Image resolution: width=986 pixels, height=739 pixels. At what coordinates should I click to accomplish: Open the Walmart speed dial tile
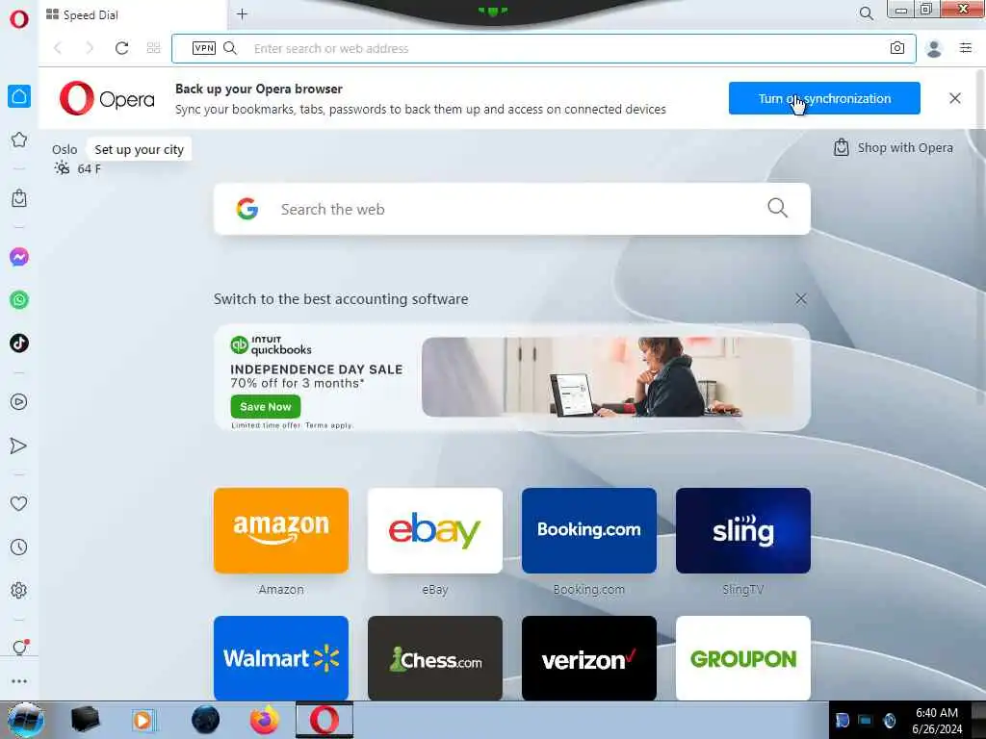[281, 658]
